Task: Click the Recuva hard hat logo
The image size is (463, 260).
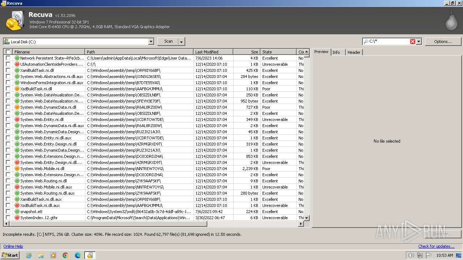Action: point(15,21)
